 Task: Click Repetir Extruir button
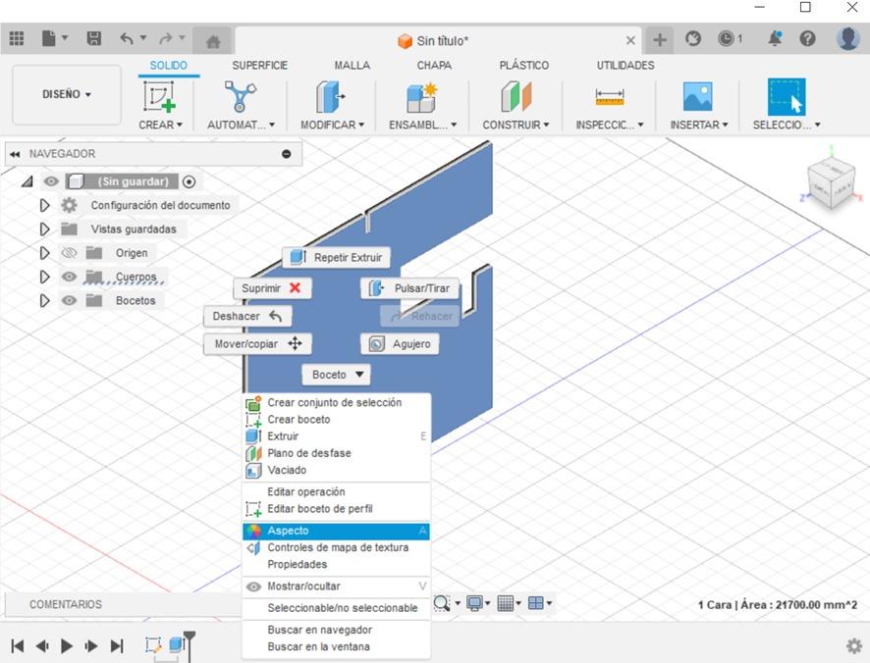[x=336, y=257]
